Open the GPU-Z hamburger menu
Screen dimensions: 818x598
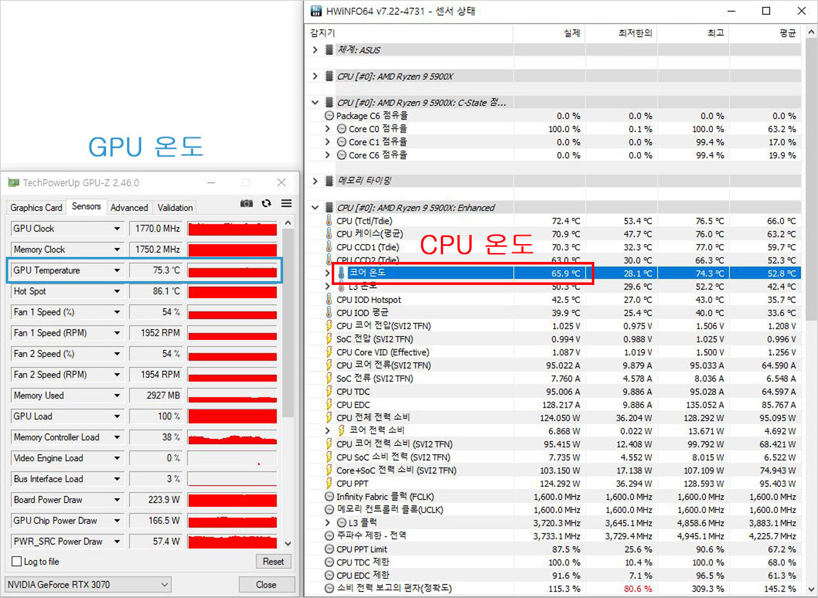[x=286, y=203]
